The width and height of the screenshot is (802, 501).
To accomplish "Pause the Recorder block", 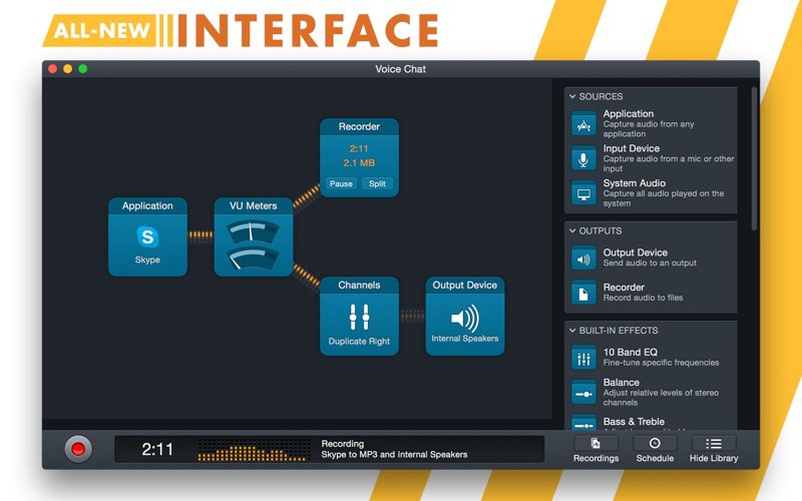I will click(341, 184).
